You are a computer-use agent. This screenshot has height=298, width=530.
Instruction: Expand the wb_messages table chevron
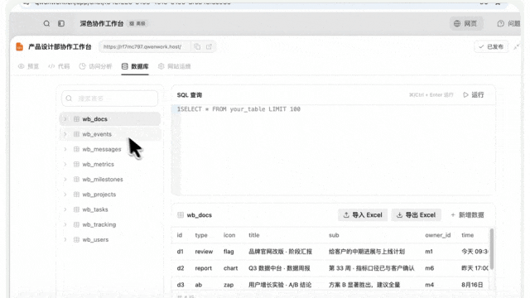(x=65, y=149)
